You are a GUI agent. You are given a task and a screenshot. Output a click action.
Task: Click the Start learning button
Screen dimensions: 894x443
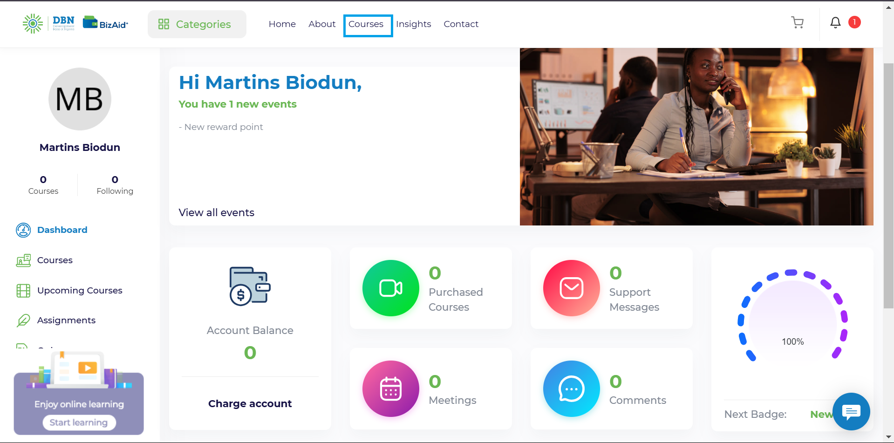(79, 423)
